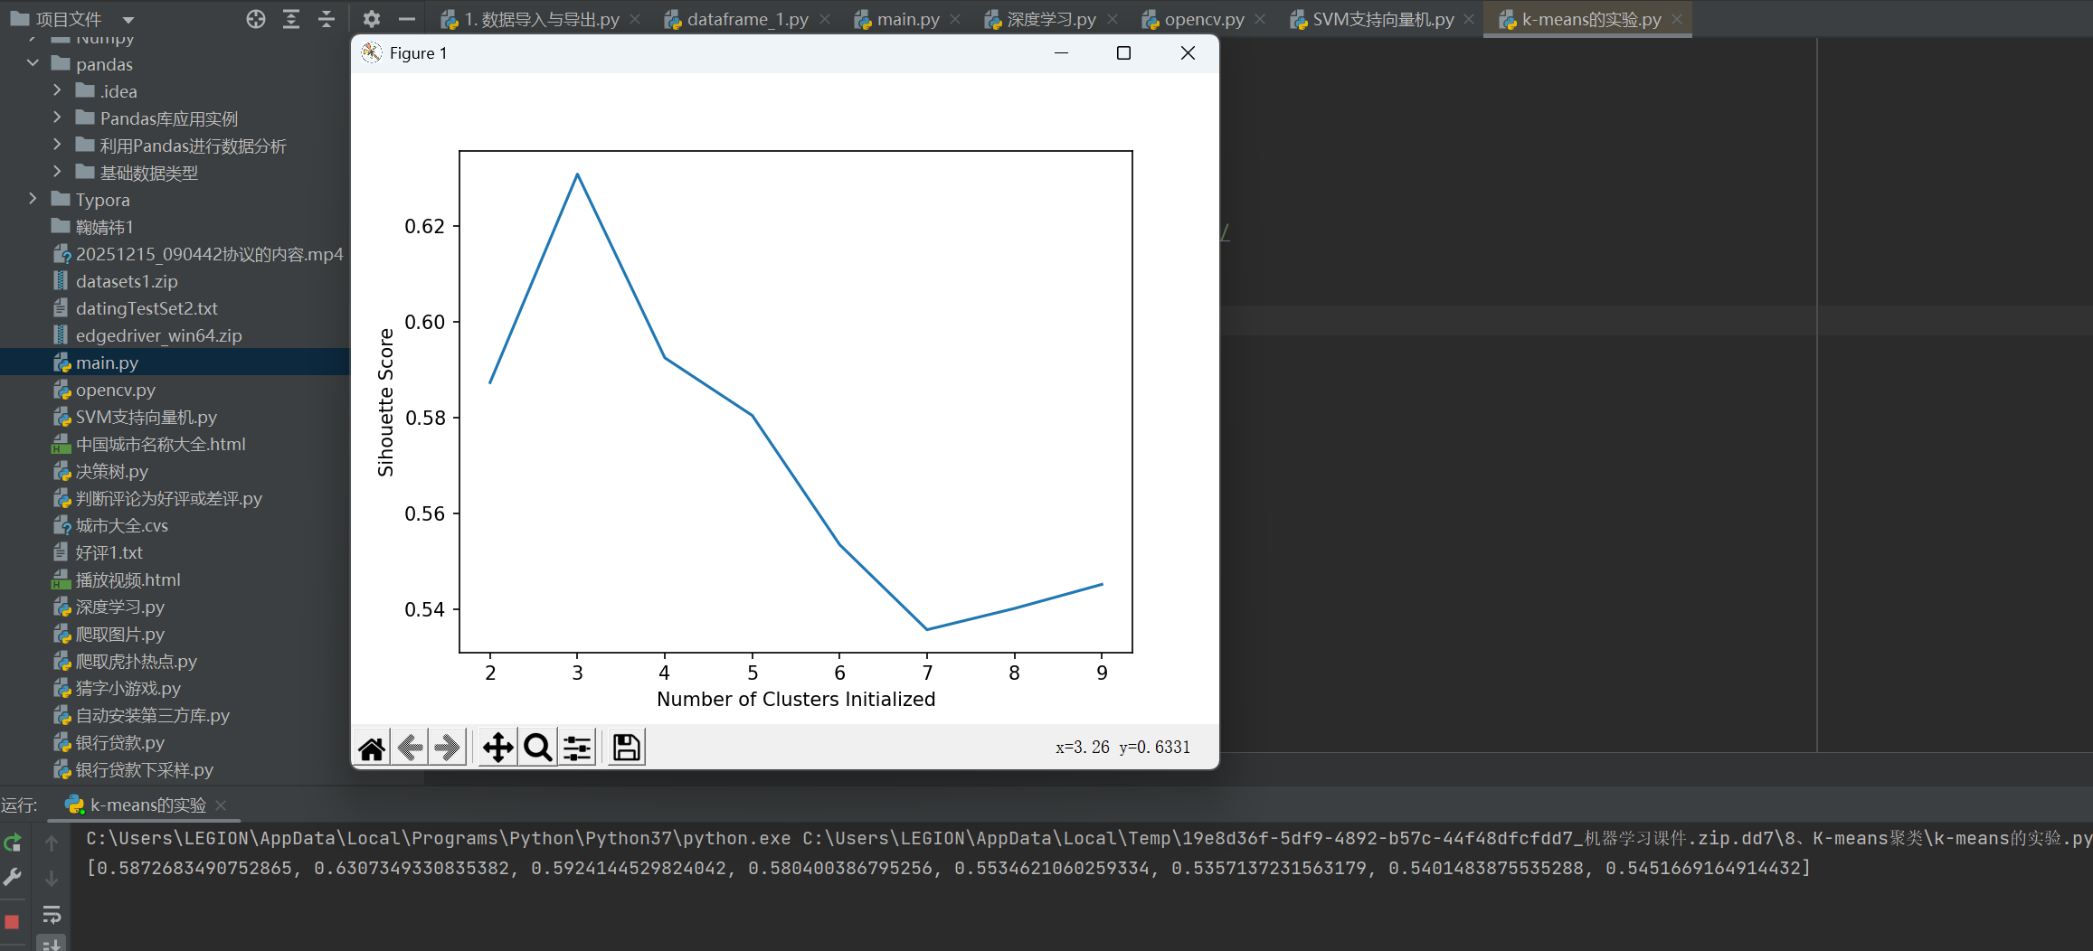Expand the 基础数据类型 folder

[57, 172]
